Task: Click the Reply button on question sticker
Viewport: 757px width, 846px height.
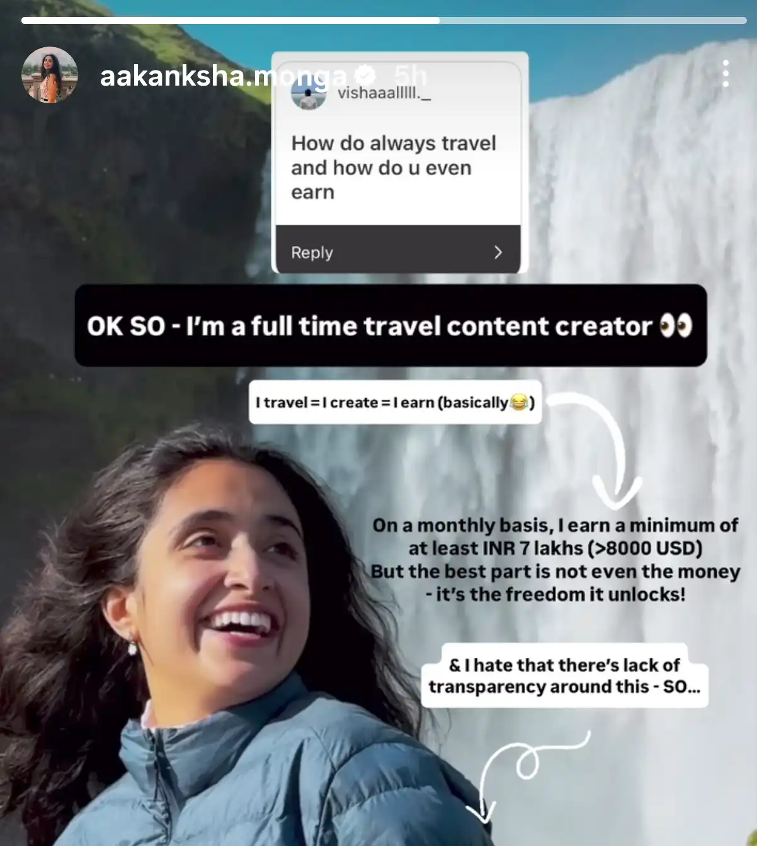Action: pos(398,252)
